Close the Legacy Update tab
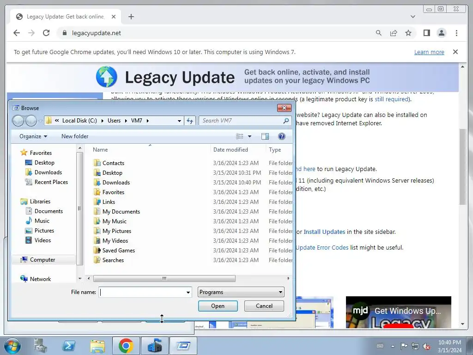 coord(114,17)
